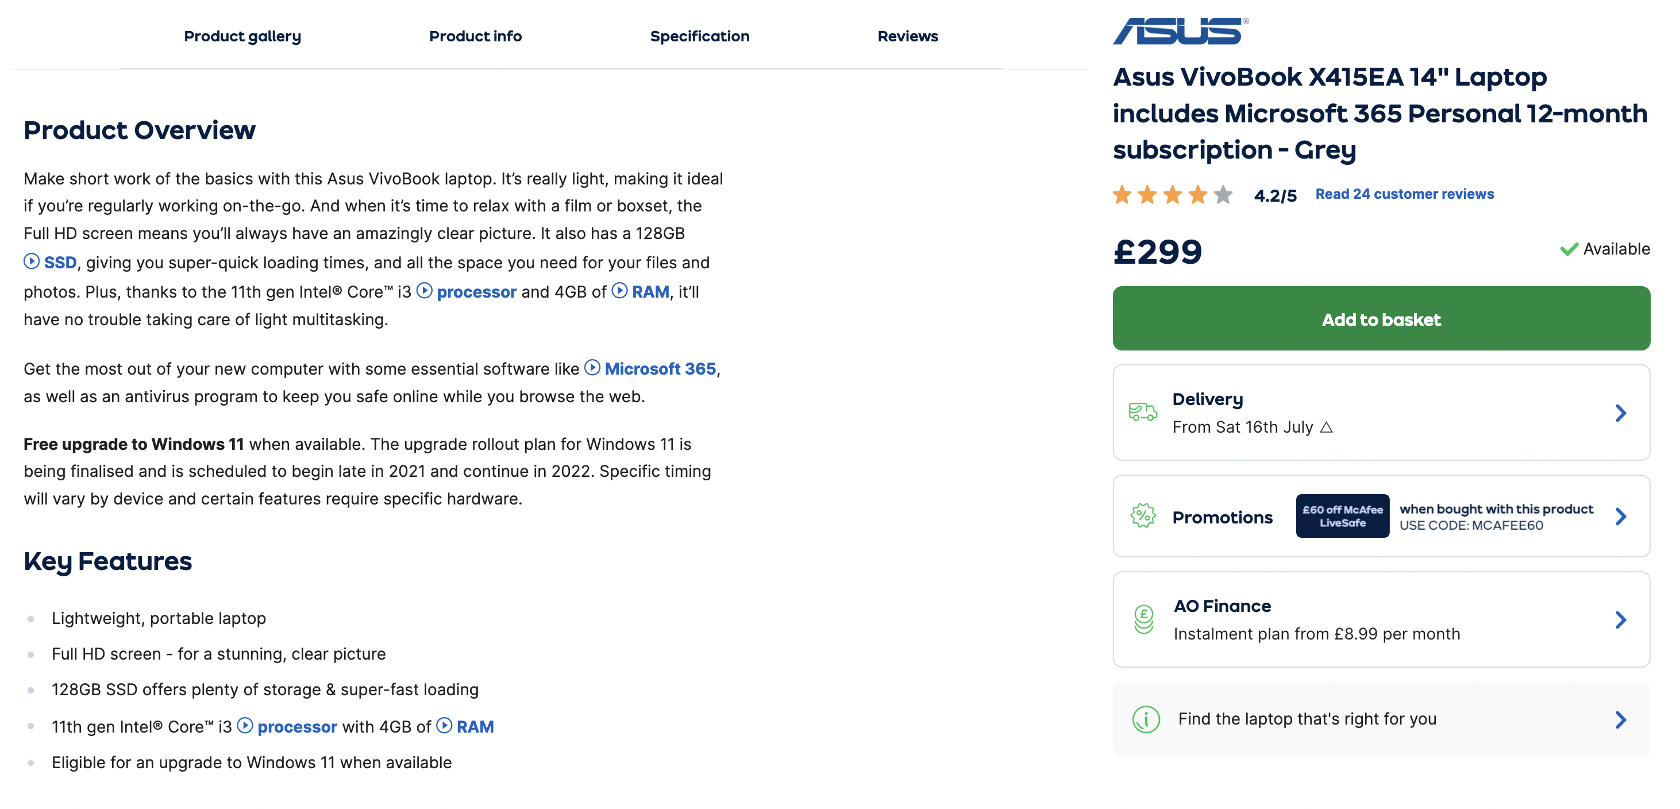Open AO Finance details chevron
Image resolution: width=1680 pixels, height=809 pixels.
[x=1621, y=619]
